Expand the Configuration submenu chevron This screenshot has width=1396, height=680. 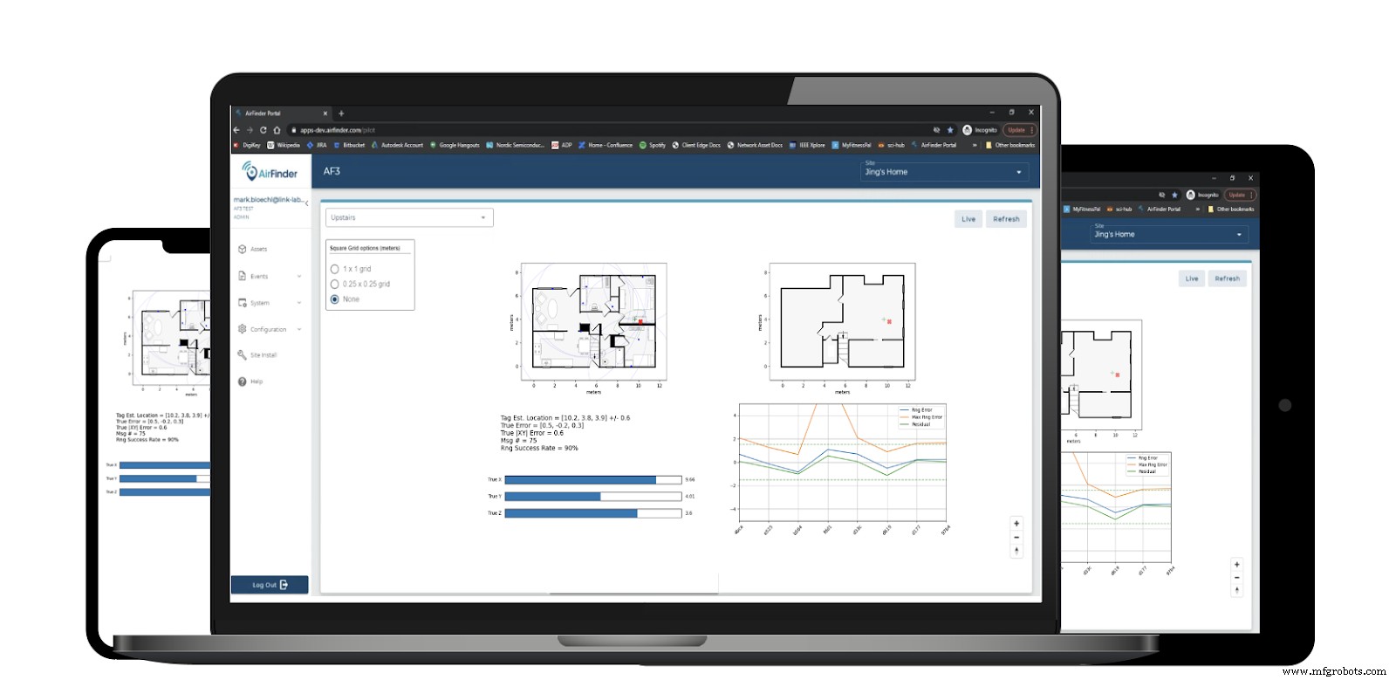coord(299,329)
